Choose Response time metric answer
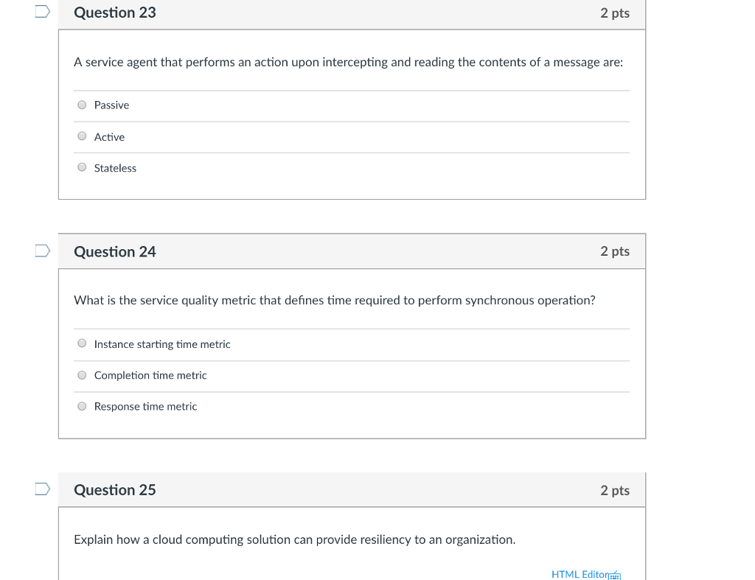755x580 pixels. 82,406
